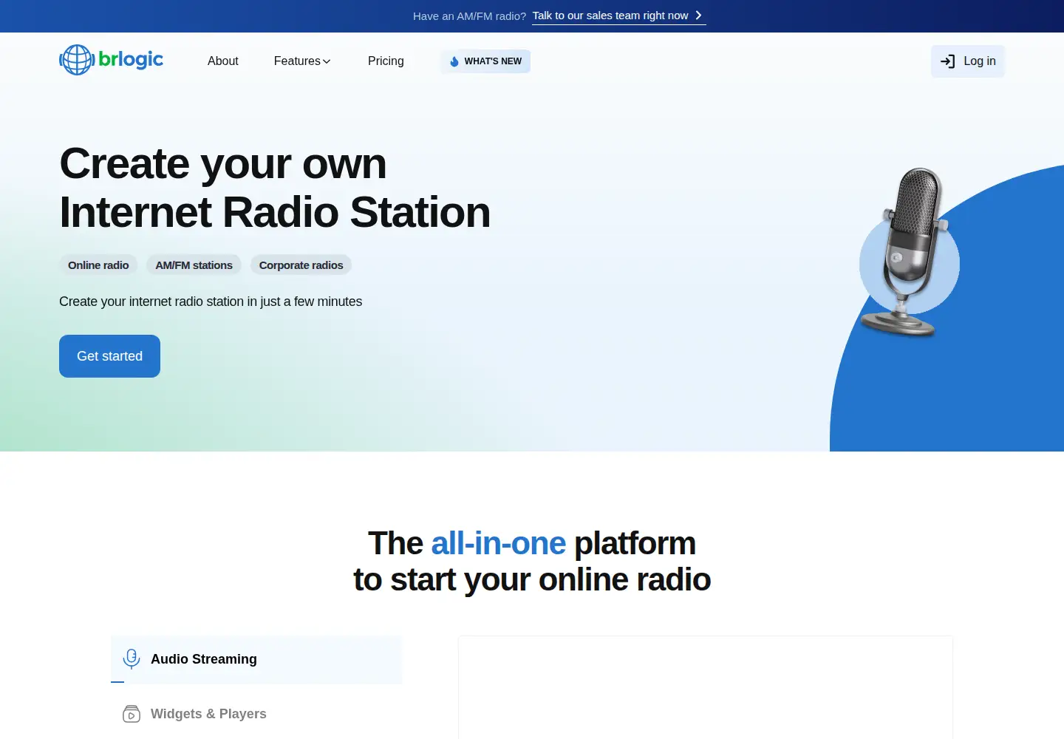Open the About page
Viewport: 1064px width, 739px height.
coord(222,61)
